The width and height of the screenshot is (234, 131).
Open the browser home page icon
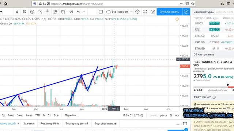coord(5,4)
